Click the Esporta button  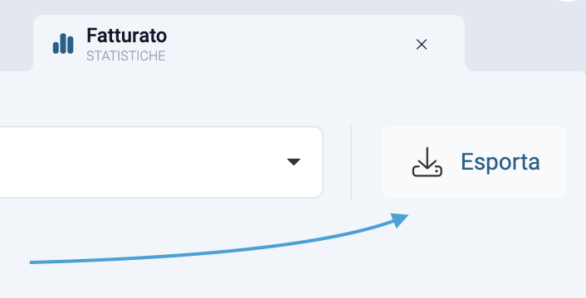pos(474,162)
